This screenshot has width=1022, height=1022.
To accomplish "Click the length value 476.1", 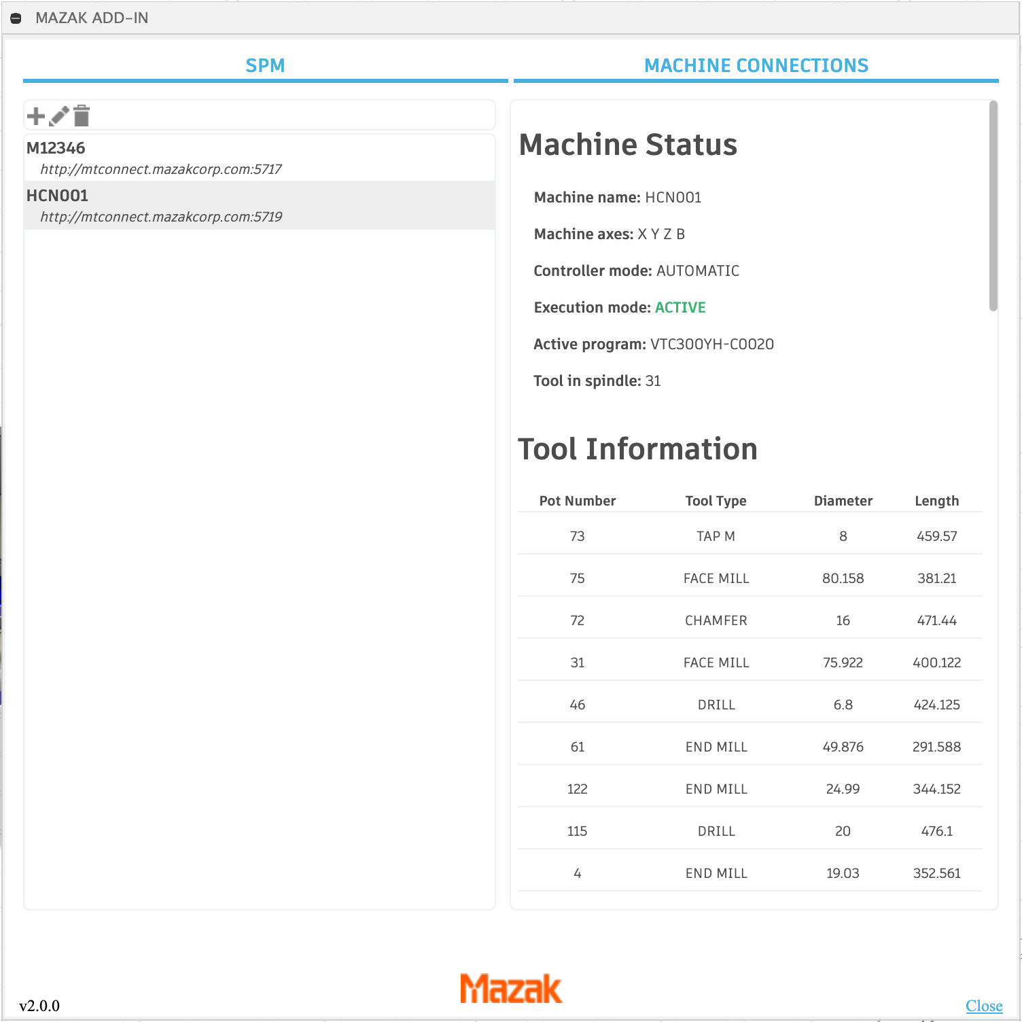I will [937, 831].
